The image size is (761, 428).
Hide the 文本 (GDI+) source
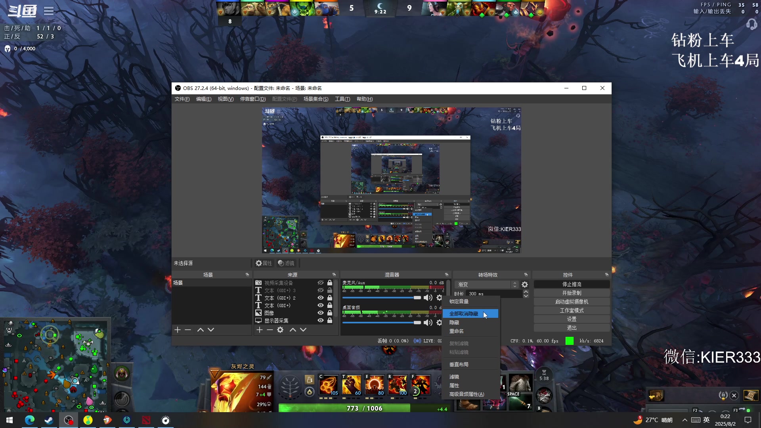(321, 305)
